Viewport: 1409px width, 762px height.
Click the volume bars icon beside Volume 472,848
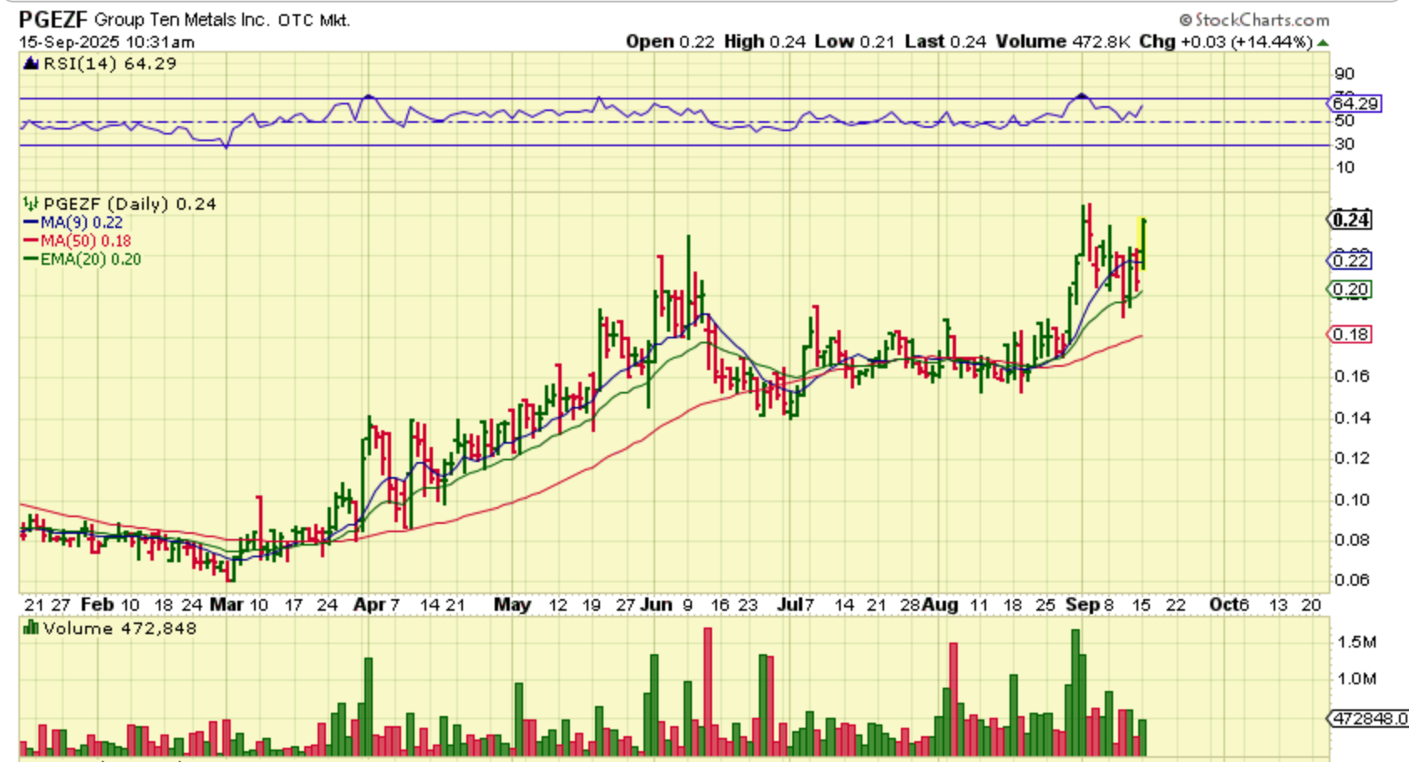[x=31, y=628]
